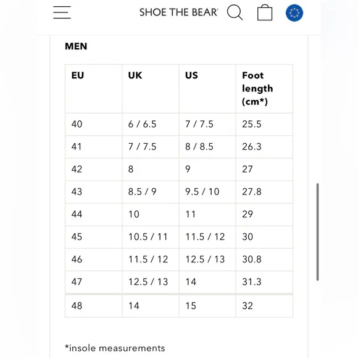Select US size 14 cell
The image size is (358, 358).
(207, 282)
